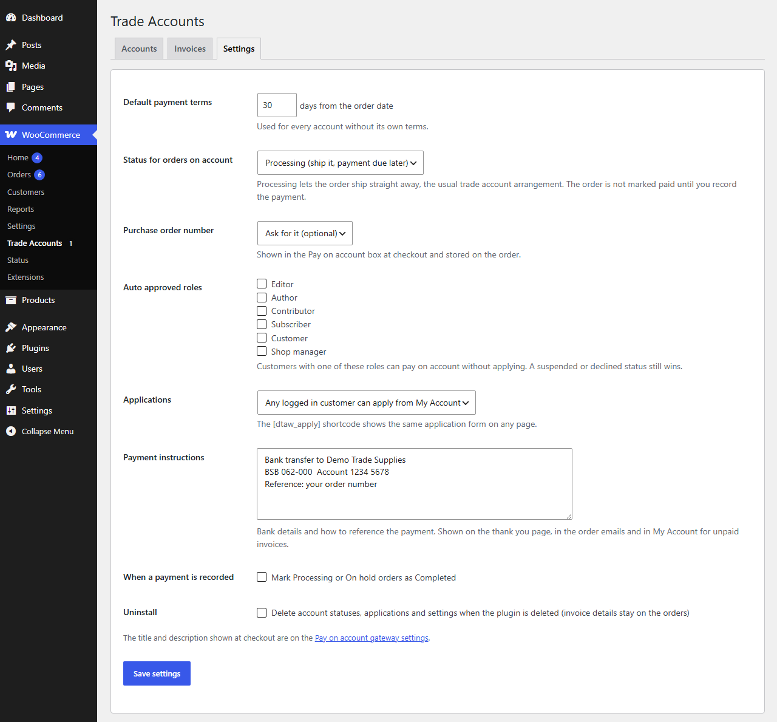Click the Save settings button
The image size is (777, 722).
[157, 673]
